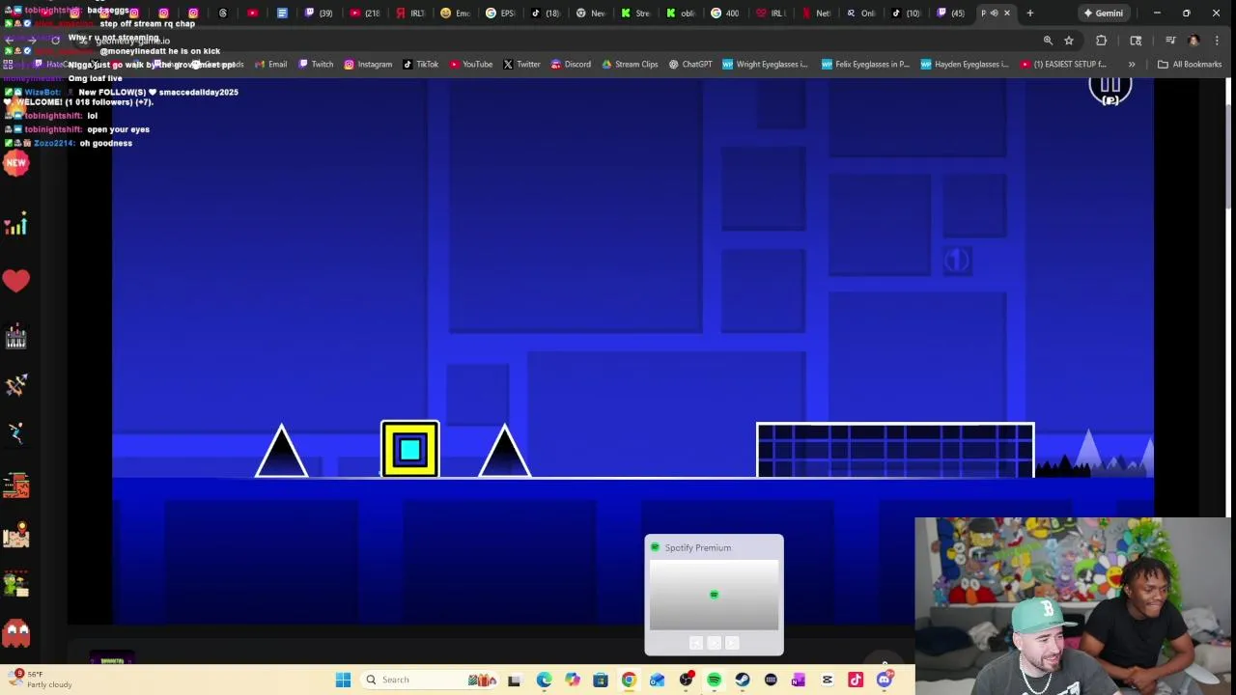Open the Email bookmark
The image size is (1236, 695).
pos(271,65)
